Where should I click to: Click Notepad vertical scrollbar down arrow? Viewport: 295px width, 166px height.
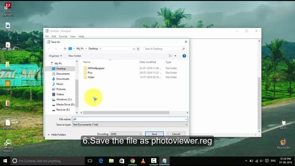point(259,131)
